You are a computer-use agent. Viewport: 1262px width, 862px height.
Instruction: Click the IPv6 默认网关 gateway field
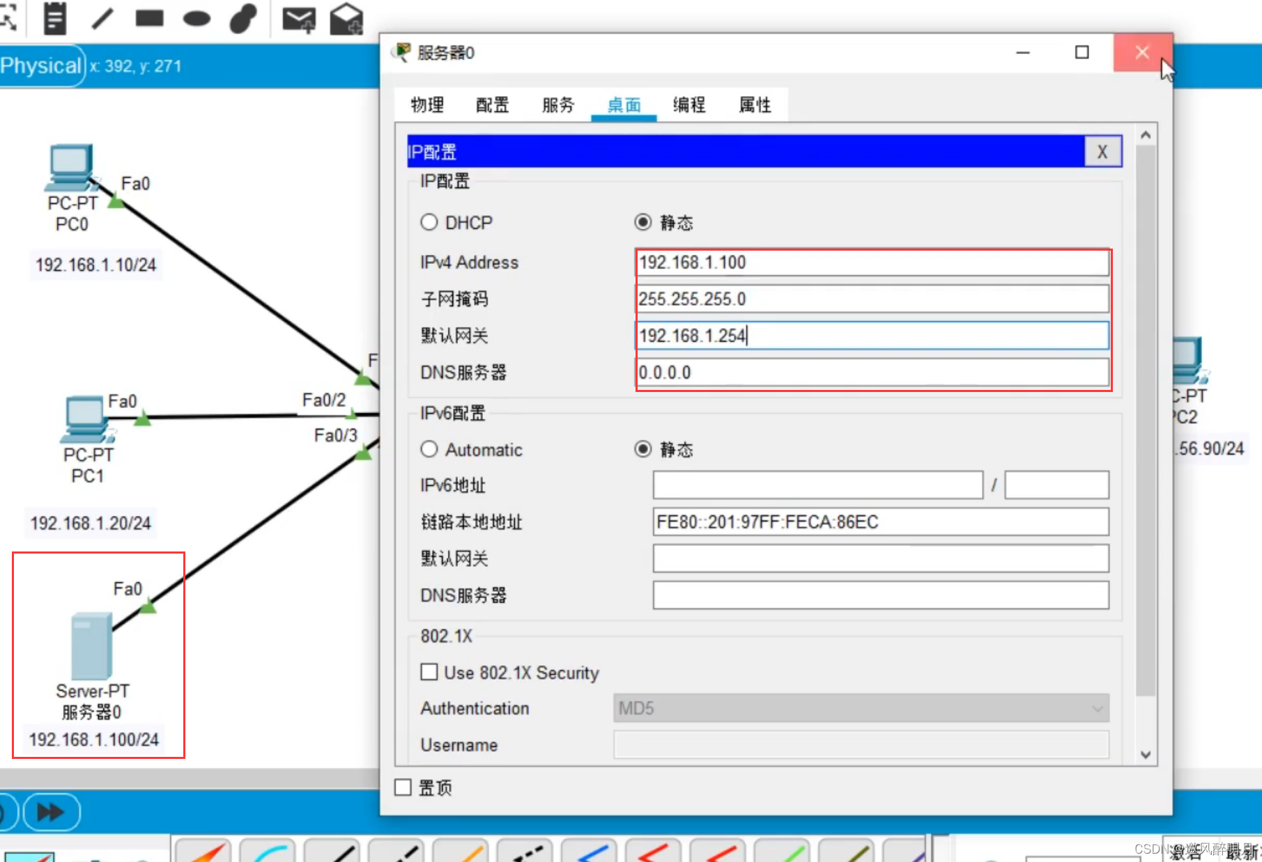[881, 558]
